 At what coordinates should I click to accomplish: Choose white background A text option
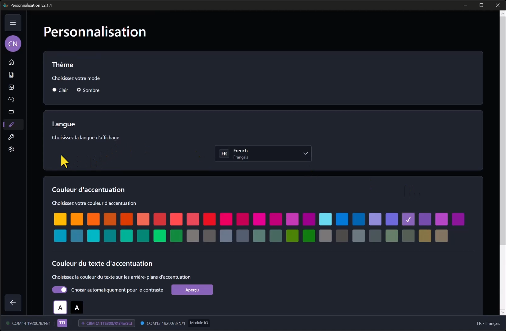click(x=60, y=307)
